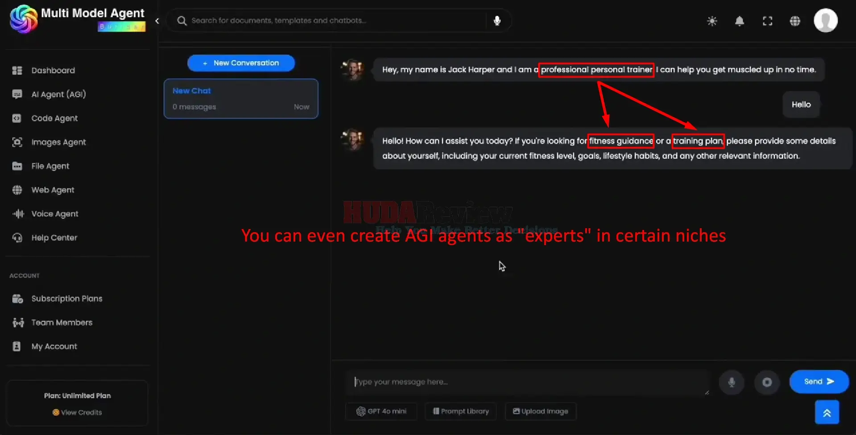856x435 pixels.
Task: Click the message input field
Action: [527, 382]
